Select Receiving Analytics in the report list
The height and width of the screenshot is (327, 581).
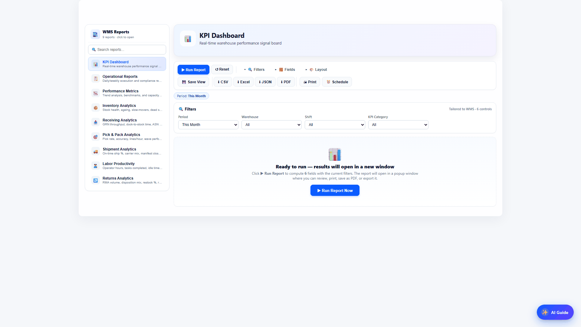pos(127,122)
